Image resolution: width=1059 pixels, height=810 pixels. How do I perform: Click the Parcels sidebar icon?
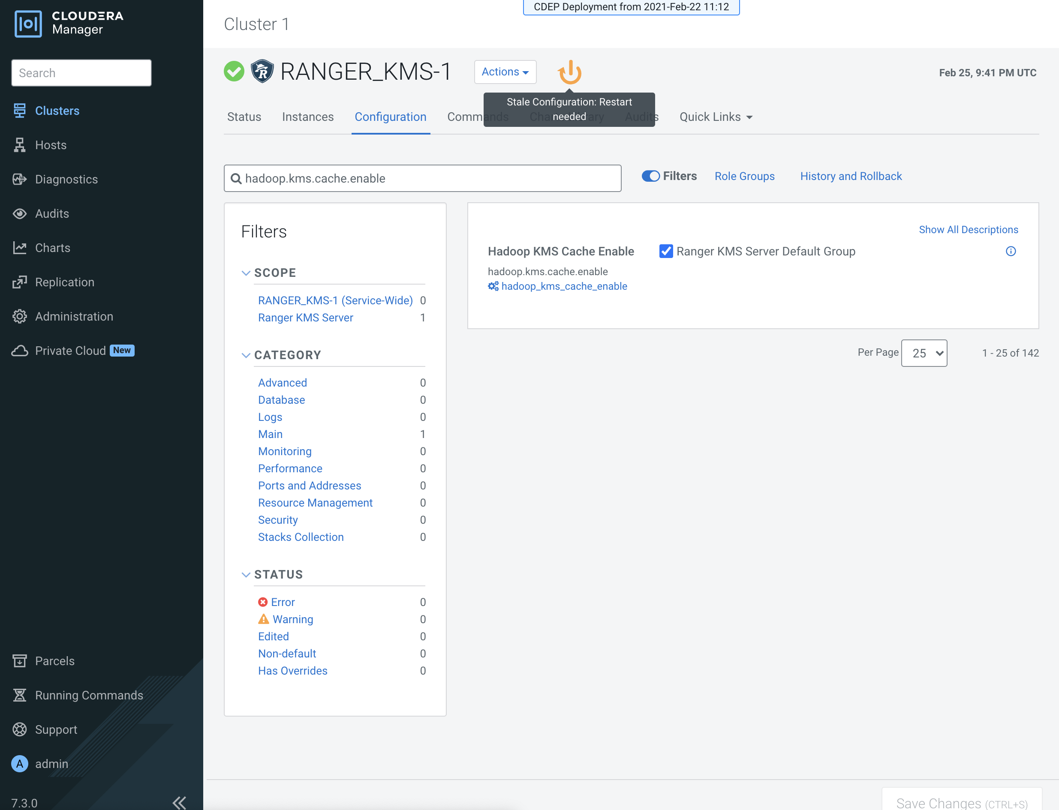point(19,661)
